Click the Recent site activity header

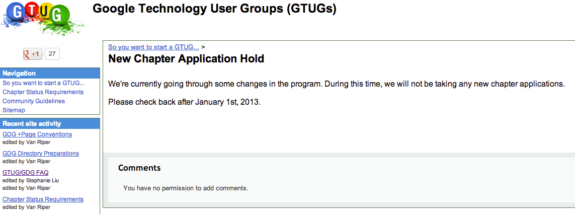tap(50, 124)
